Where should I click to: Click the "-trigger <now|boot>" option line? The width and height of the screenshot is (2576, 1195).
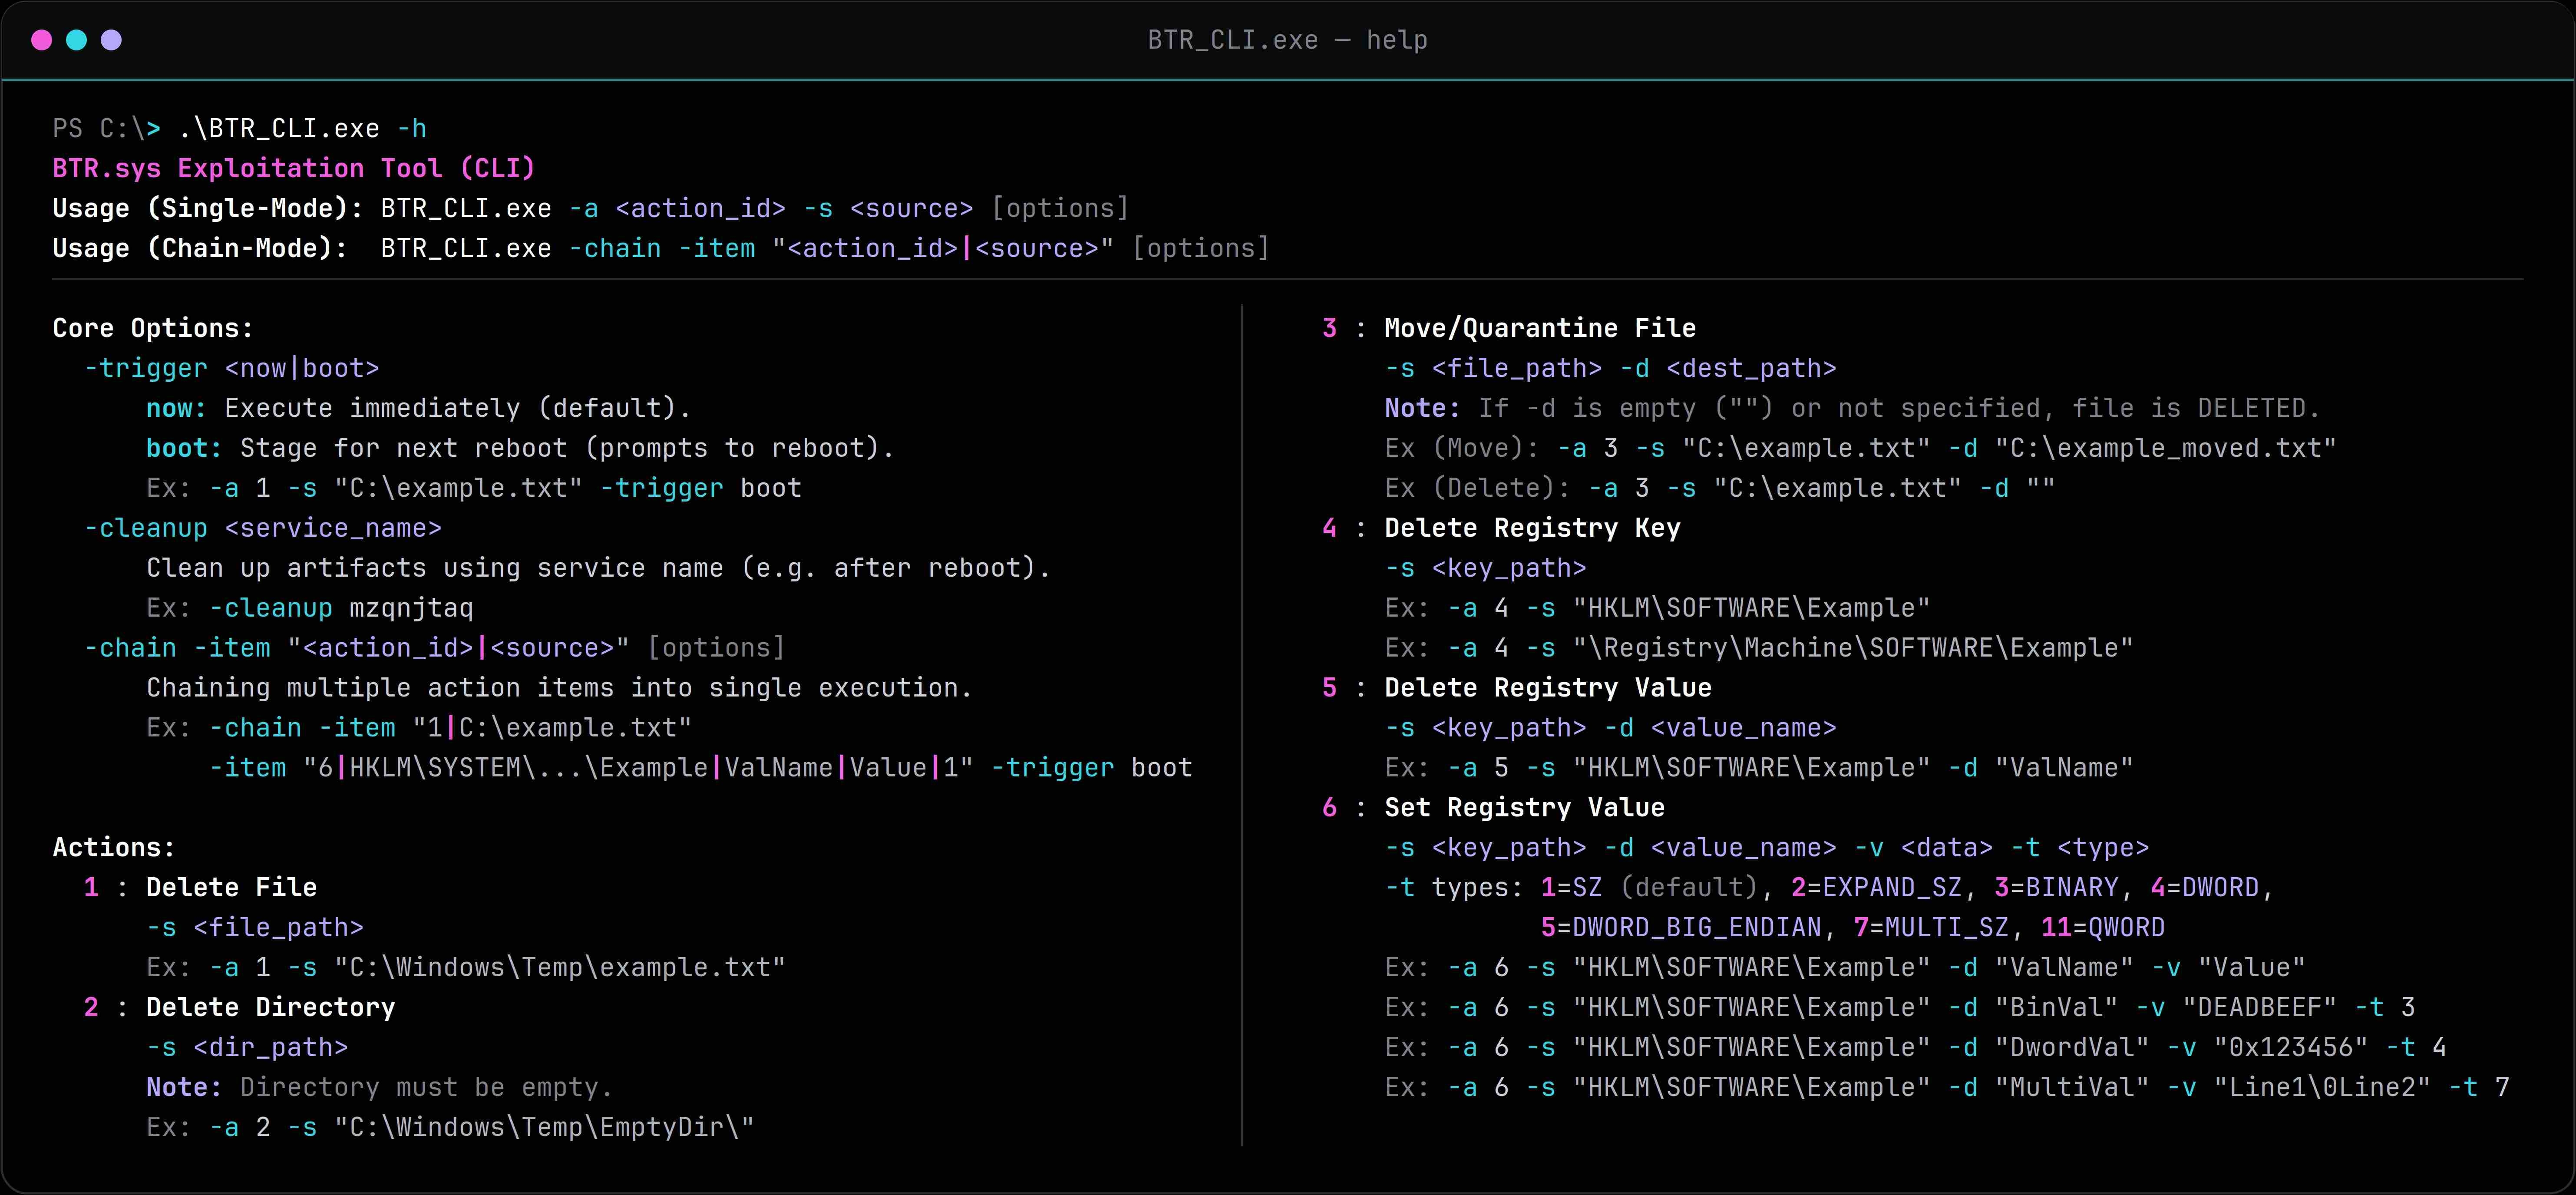[232, 368]
